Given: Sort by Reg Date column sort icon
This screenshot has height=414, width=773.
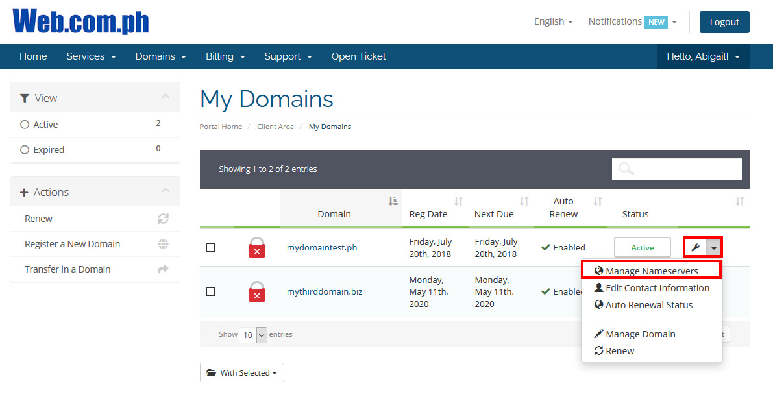Looking at the screenshot, I should [459, 201].
